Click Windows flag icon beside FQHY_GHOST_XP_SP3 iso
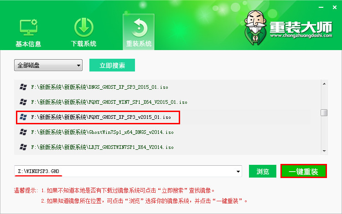The image size is (342, 214). [23, 117]
